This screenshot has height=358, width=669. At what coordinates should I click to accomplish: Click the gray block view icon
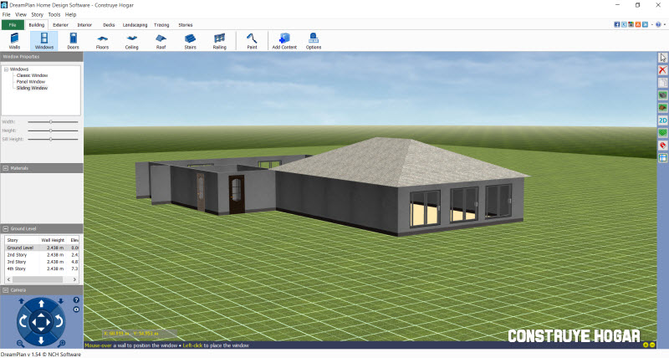point(662,95)
